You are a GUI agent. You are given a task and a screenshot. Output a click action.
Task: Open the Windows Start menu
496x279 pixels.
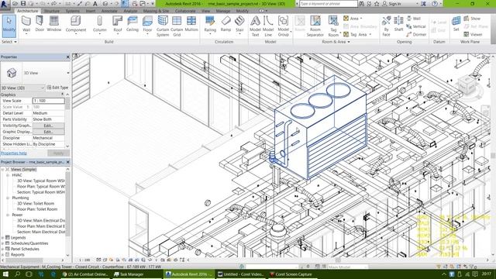point(5,274)
